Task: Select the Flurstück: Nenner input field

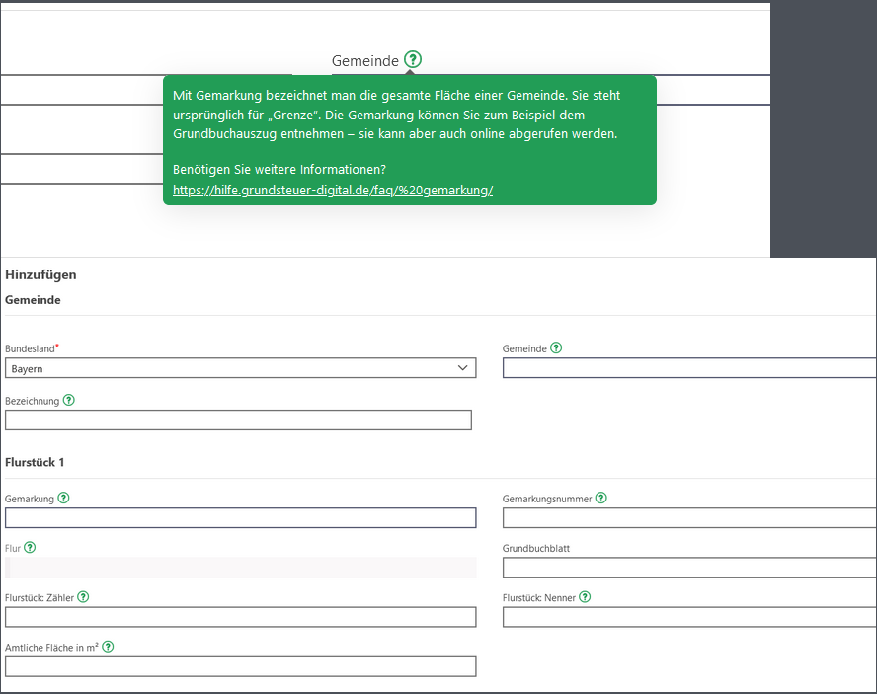Action: [689, 617]
